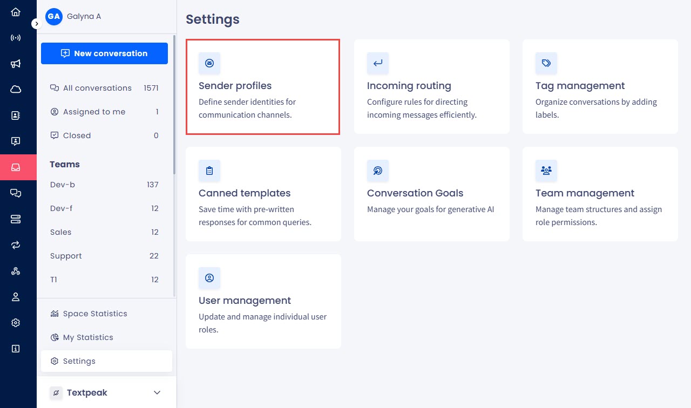
Task: Open Space Statistics
Action: click(x=106, y=314)
